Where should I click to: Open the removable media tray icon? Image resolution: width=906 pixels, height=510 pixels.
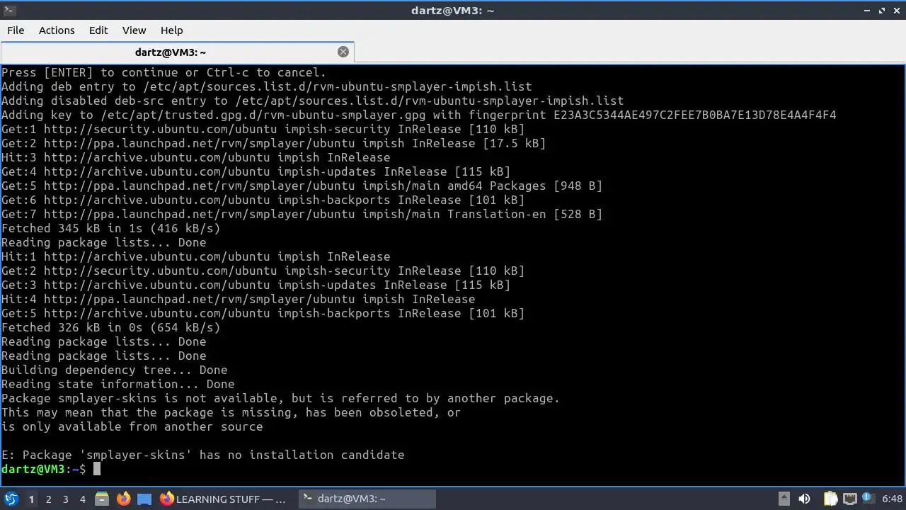pyautogui.click(x=784, y=499)
